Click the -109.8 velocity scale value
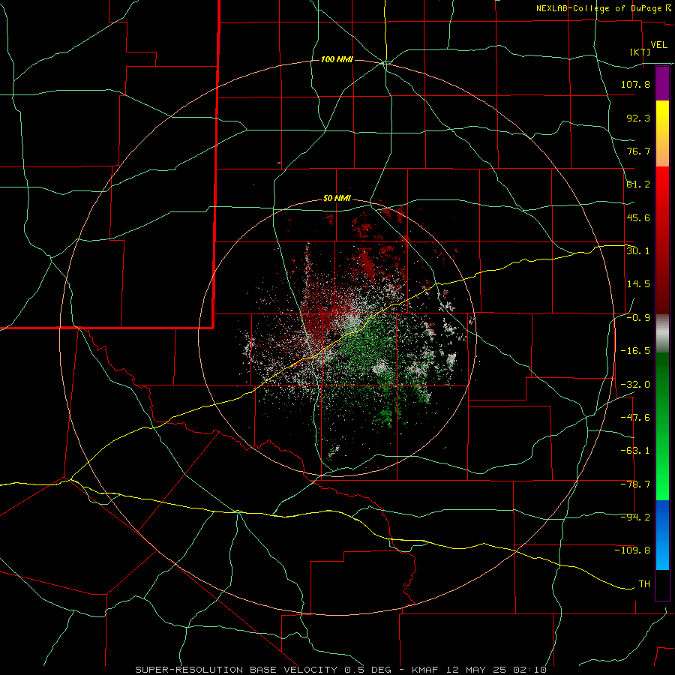 pos(632,550)
